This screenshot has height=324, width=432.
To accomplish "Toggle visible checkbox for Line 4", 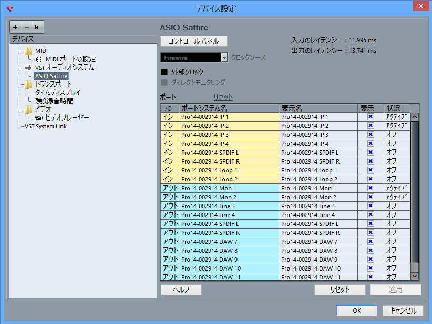I will tap(371, 215).
